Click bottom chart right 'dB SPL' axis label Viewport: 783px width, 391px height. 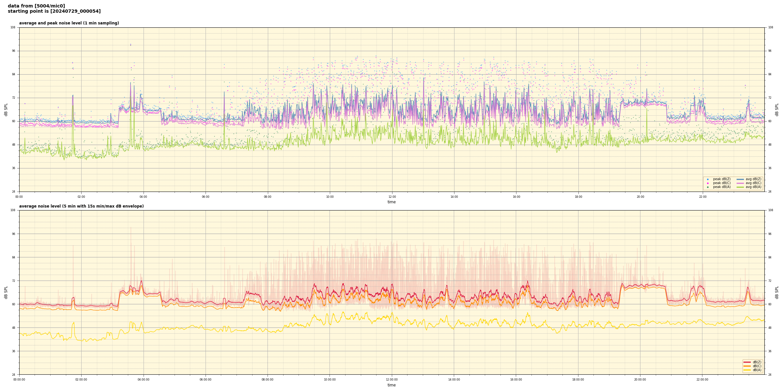click(x=777, y=292)
